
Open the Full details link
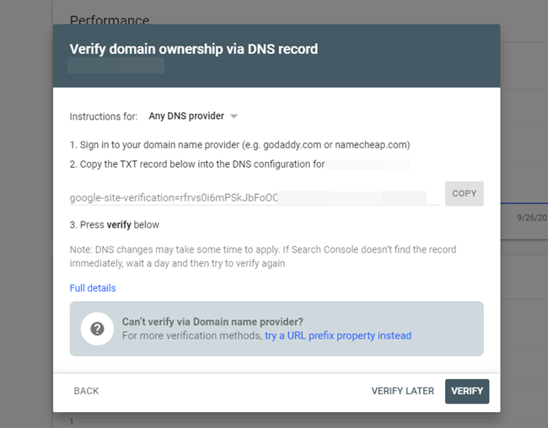point(93,288)
